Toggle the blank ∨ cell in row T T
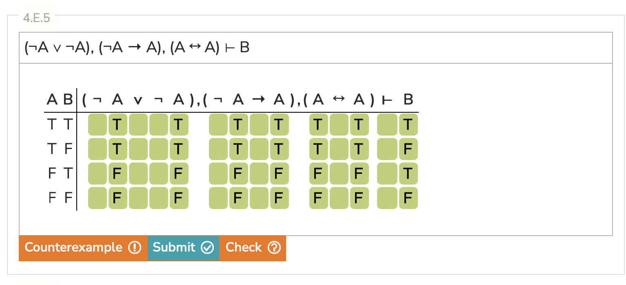Image resolution: width=626 pixels, height=285 pixels. pyautogui.click(x=138, y=125)
